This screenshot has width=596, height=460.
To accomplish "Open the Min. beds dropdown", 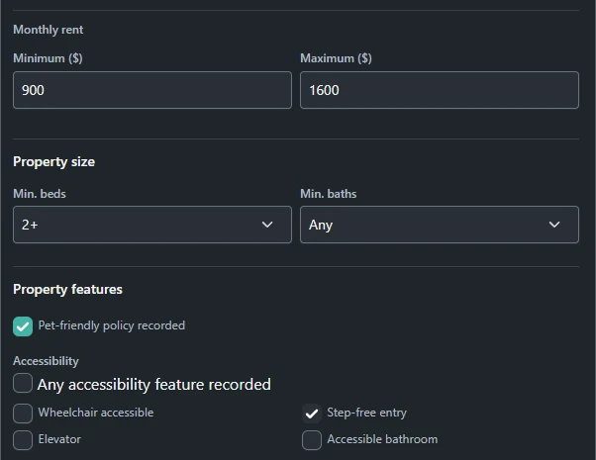I will coord(152,225).
